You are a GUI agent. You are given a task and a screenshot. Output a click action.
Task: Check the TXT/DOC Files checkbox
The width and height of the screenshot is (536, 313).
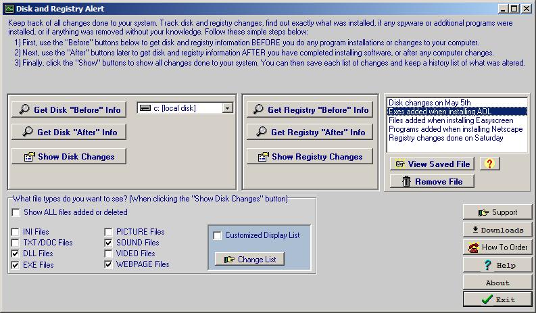pos(15,243)
